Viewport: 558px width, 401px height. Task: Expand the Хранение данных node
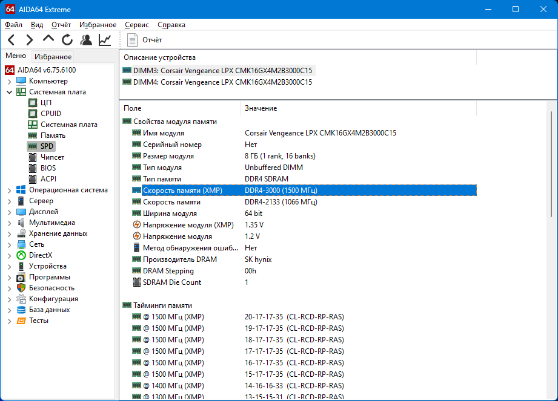[9, 234]
